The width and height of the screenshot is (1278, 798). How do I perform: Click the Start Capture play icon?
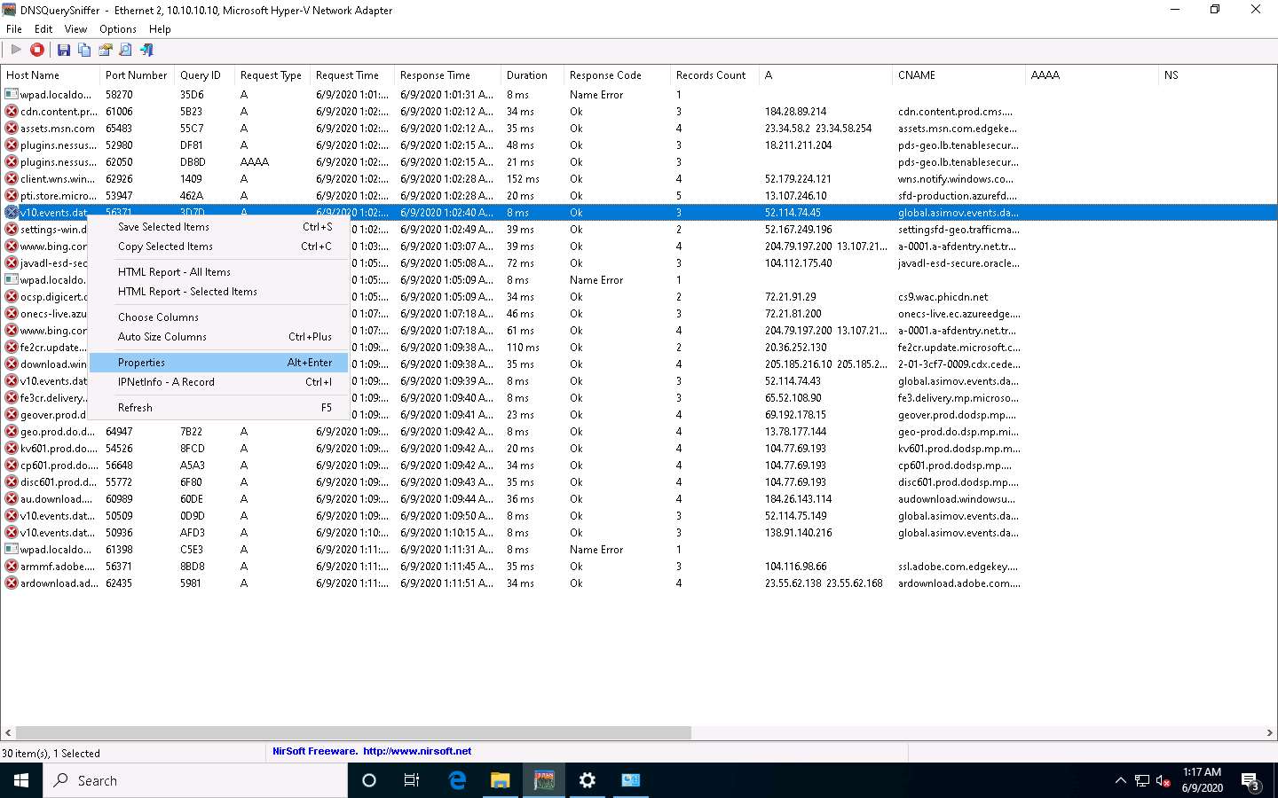click(16, 50)
